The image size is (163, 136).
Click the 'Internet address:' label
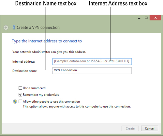(x=24, y=62)
